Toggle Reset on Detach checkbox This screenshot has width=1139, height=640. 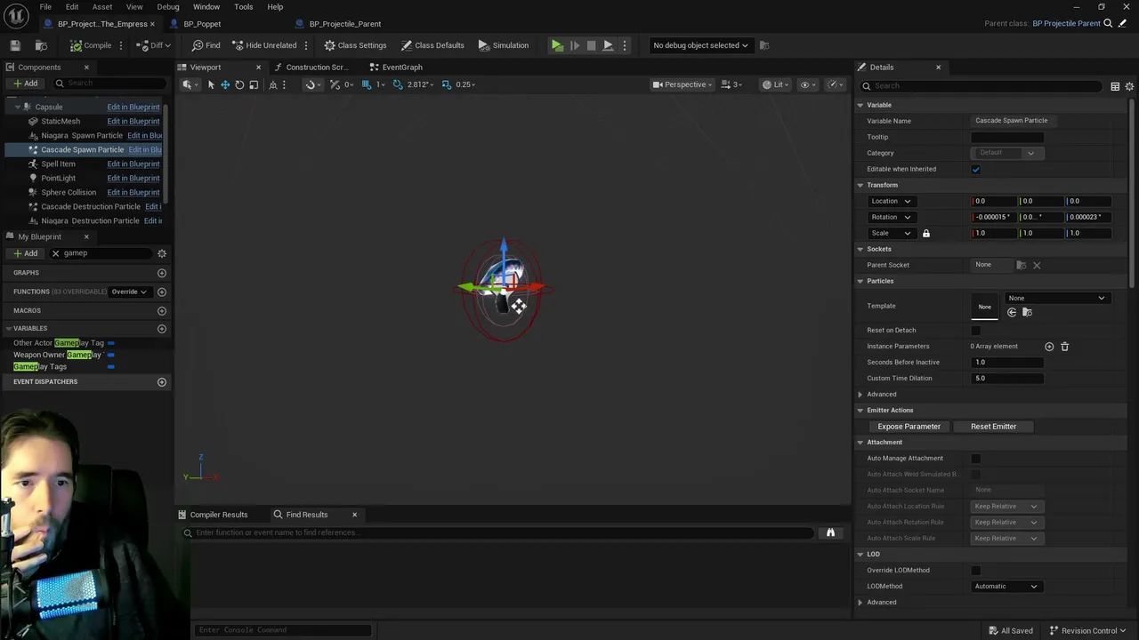point(976,331)
